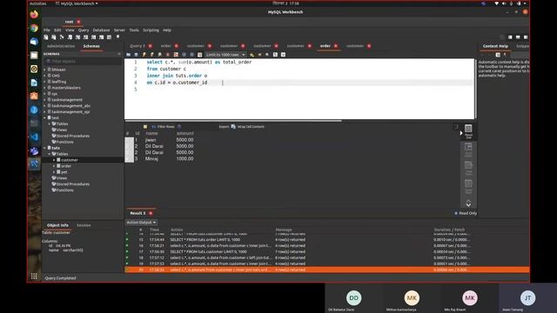Open Show Applications grid in dock
557x313 pixels.
click(x=34, y=276)
